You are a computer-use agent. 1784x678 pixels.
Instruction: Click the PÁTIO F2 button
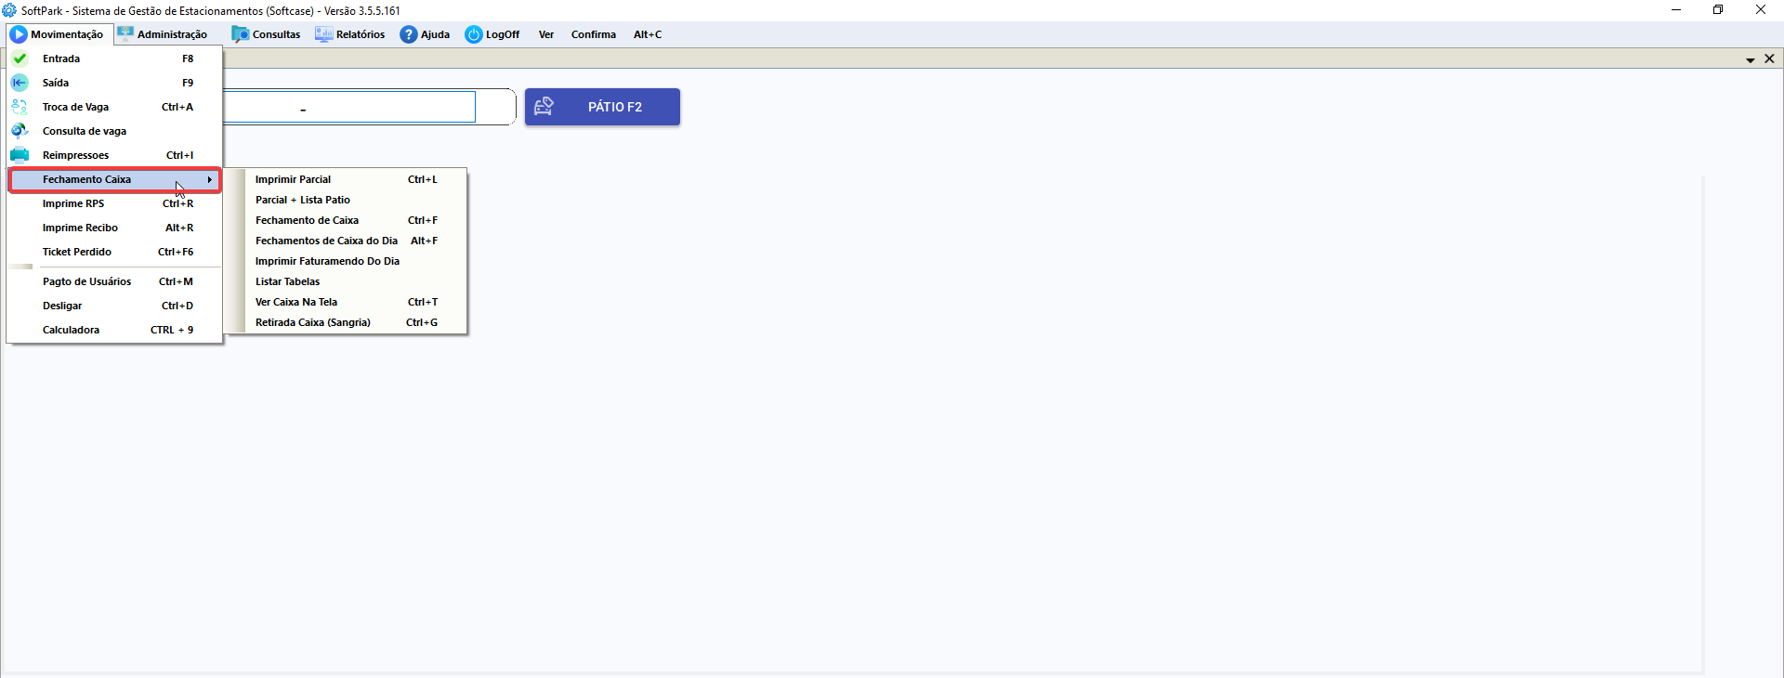pyautogui.click(x=602, y=107)
